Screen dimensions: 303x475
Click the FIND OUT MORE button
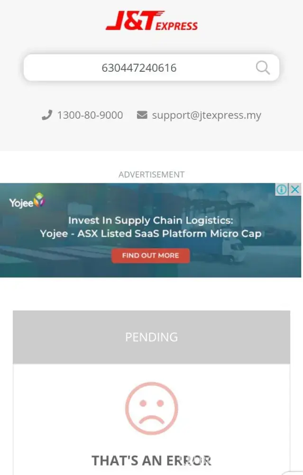(x=151, y=256)
